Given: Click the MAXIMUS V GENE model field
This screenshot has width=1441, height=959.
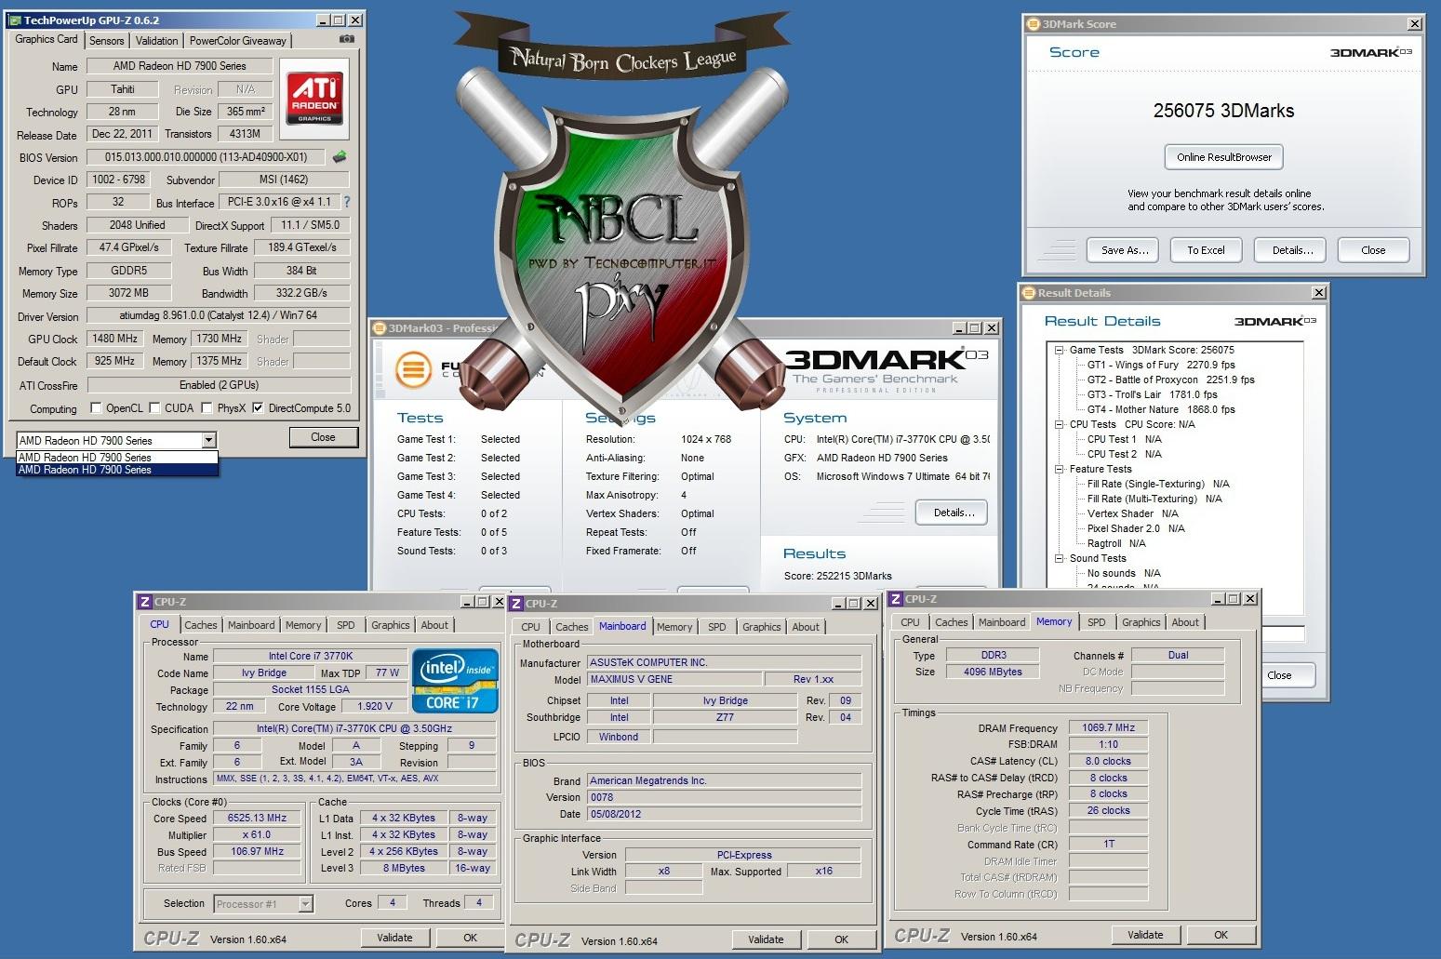Looking at the screenshot, I should click(674, 679).
